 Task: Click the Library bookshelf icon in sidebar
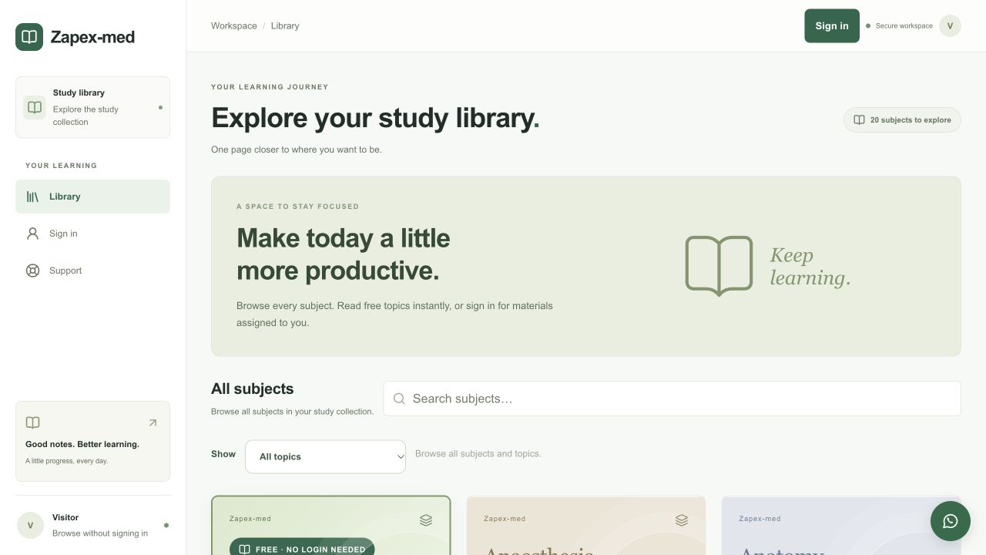click(32, 197)
